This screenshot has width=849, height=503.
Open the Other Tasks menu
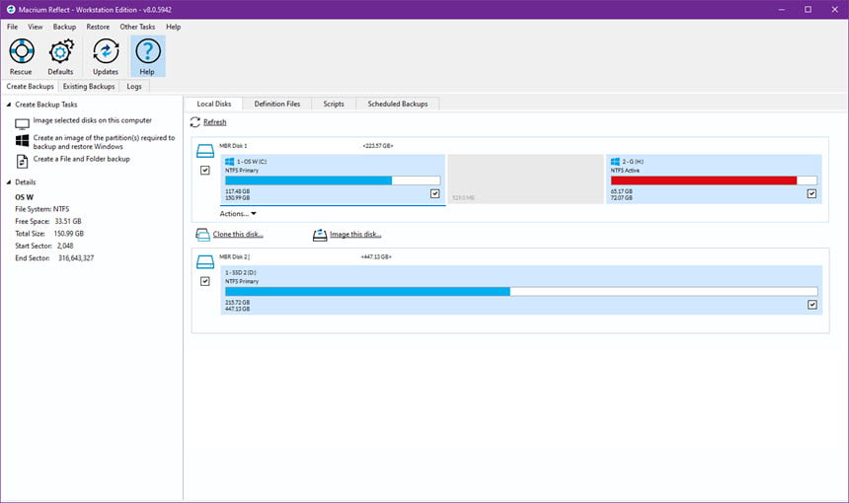137,27
